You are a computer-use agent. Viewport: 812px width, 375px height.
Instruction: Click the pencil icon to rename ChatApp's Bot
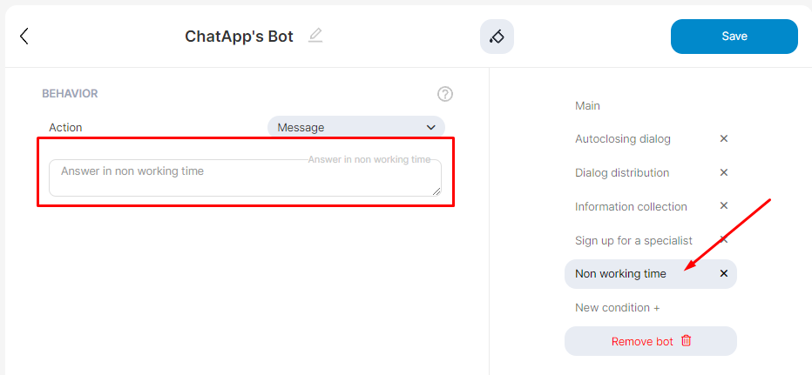[x=315, y=36]
